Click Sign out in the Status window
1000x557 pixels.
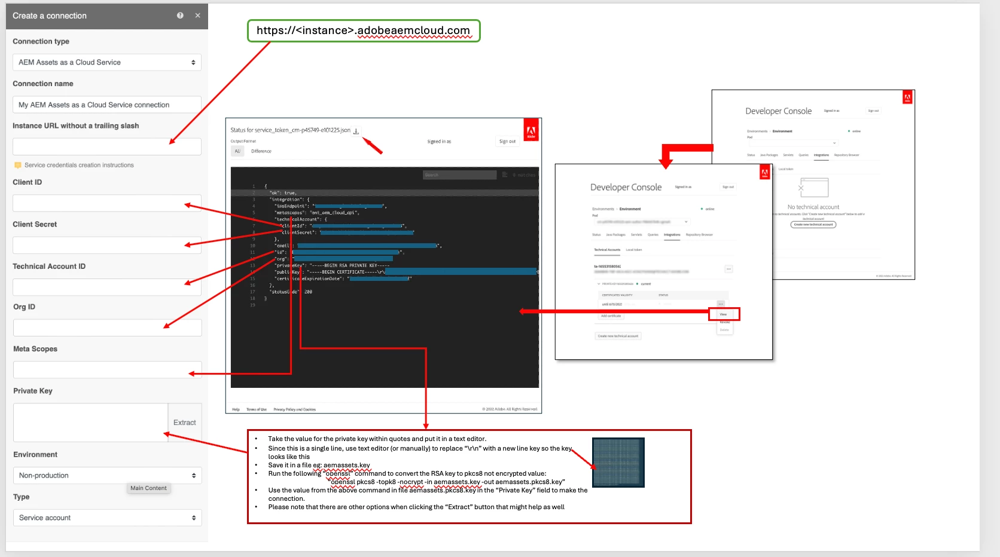(x=507, y=142)
